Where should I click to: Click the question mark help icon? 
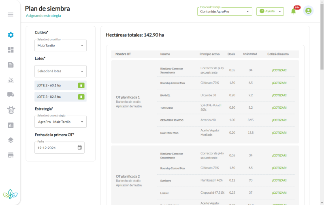click(262, 11)
